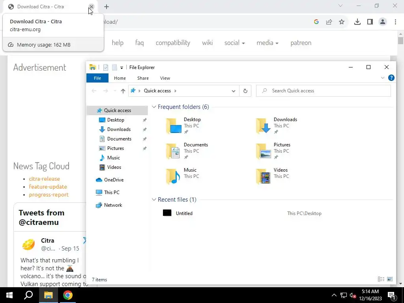The height and width of the screenshot is (303, 404).
Task: Click New folder quick toolbar icon
Action: [x=114, y=67]
